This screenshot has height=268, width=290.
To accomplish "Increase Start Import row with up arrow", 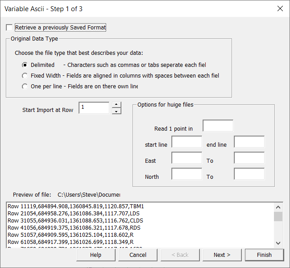I will pyautogui.click(x=116, y=105).
